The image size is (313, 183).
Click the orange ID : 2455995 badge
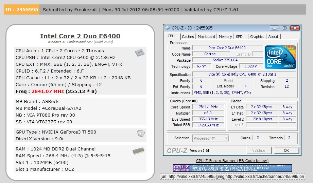21,9
